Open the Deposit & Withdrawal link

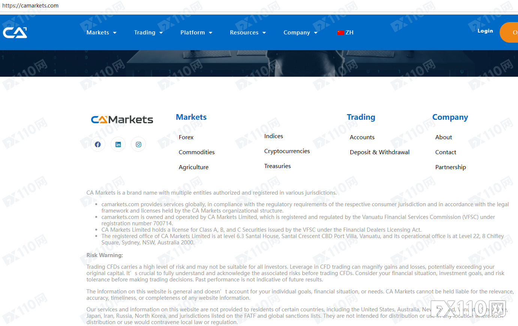click(x=380, y=152)
